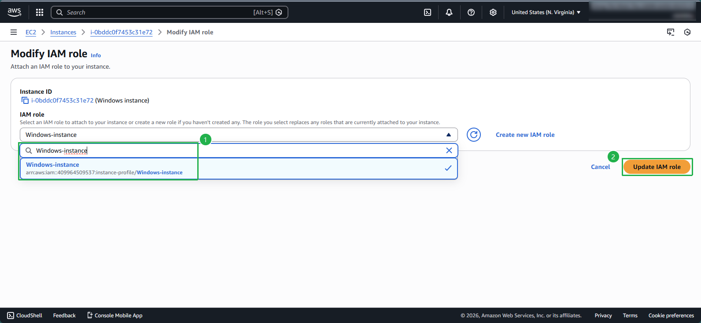Click the Instance ID label
701x323 pixels.
click(x=36, y=92)
